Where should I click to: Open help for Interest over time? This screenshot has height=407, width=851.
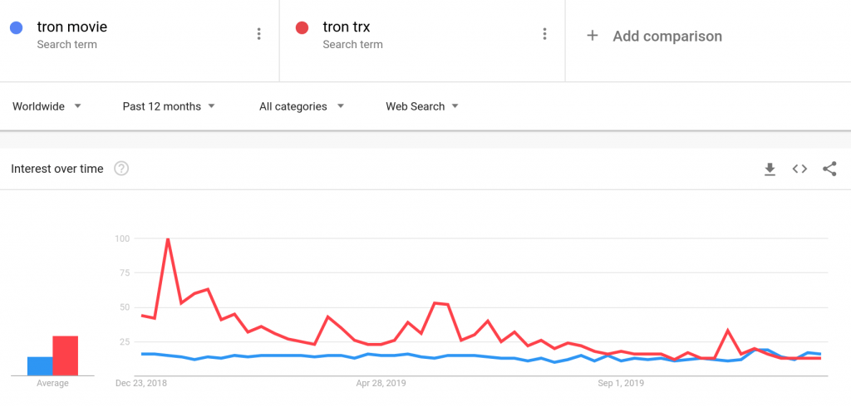point(121,169)
